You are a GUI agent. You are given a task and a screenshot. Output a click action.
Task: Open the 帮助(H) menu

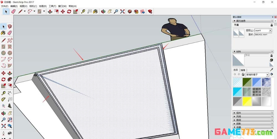coord(72,6)
